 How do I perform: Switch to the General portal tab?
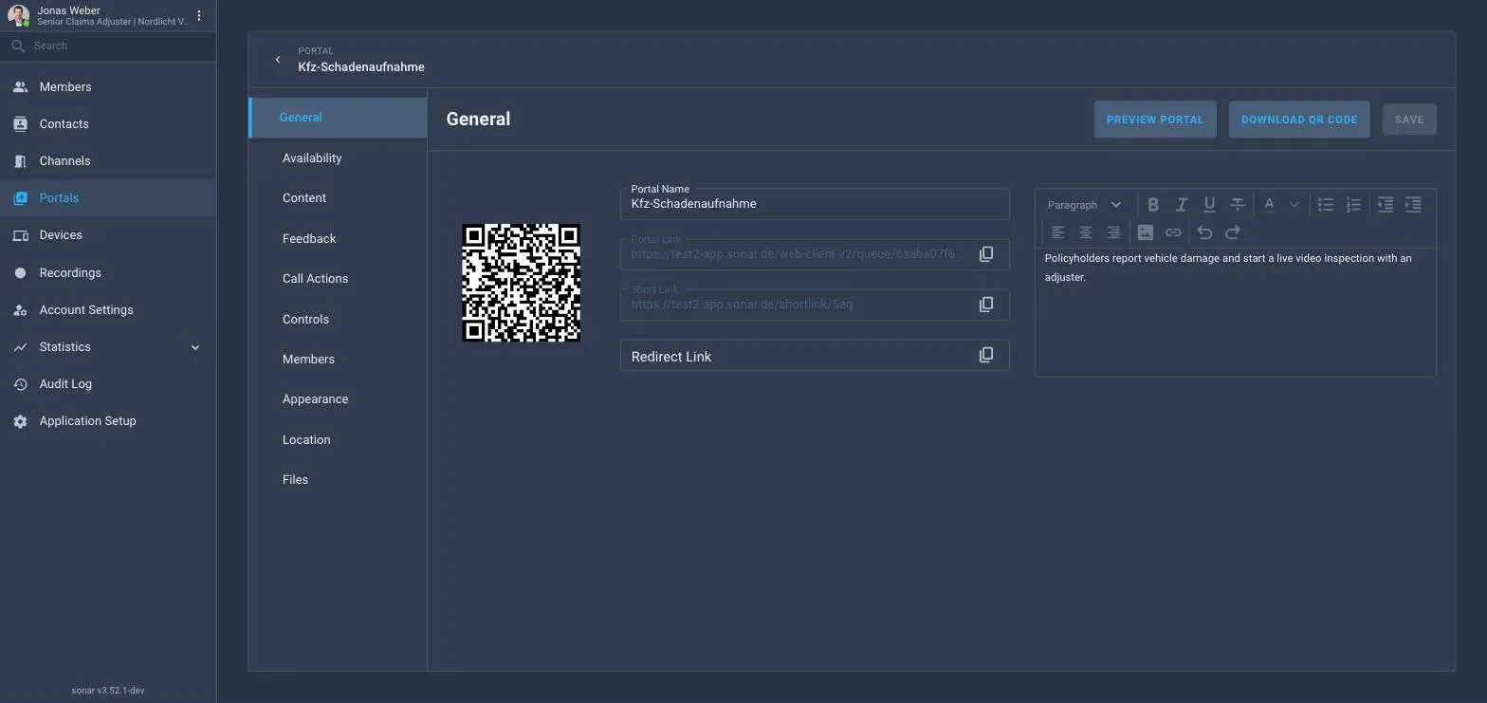coord(338,118)
